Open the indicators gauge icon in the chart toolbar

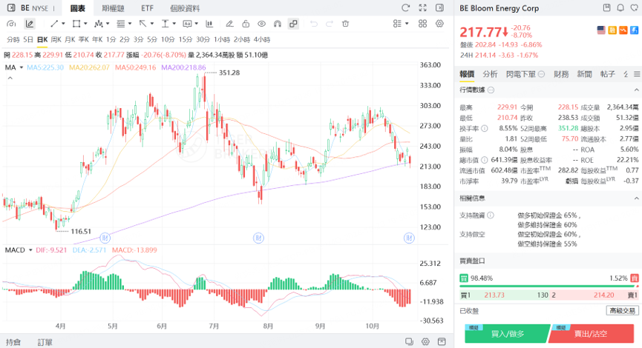click(11, 24)
